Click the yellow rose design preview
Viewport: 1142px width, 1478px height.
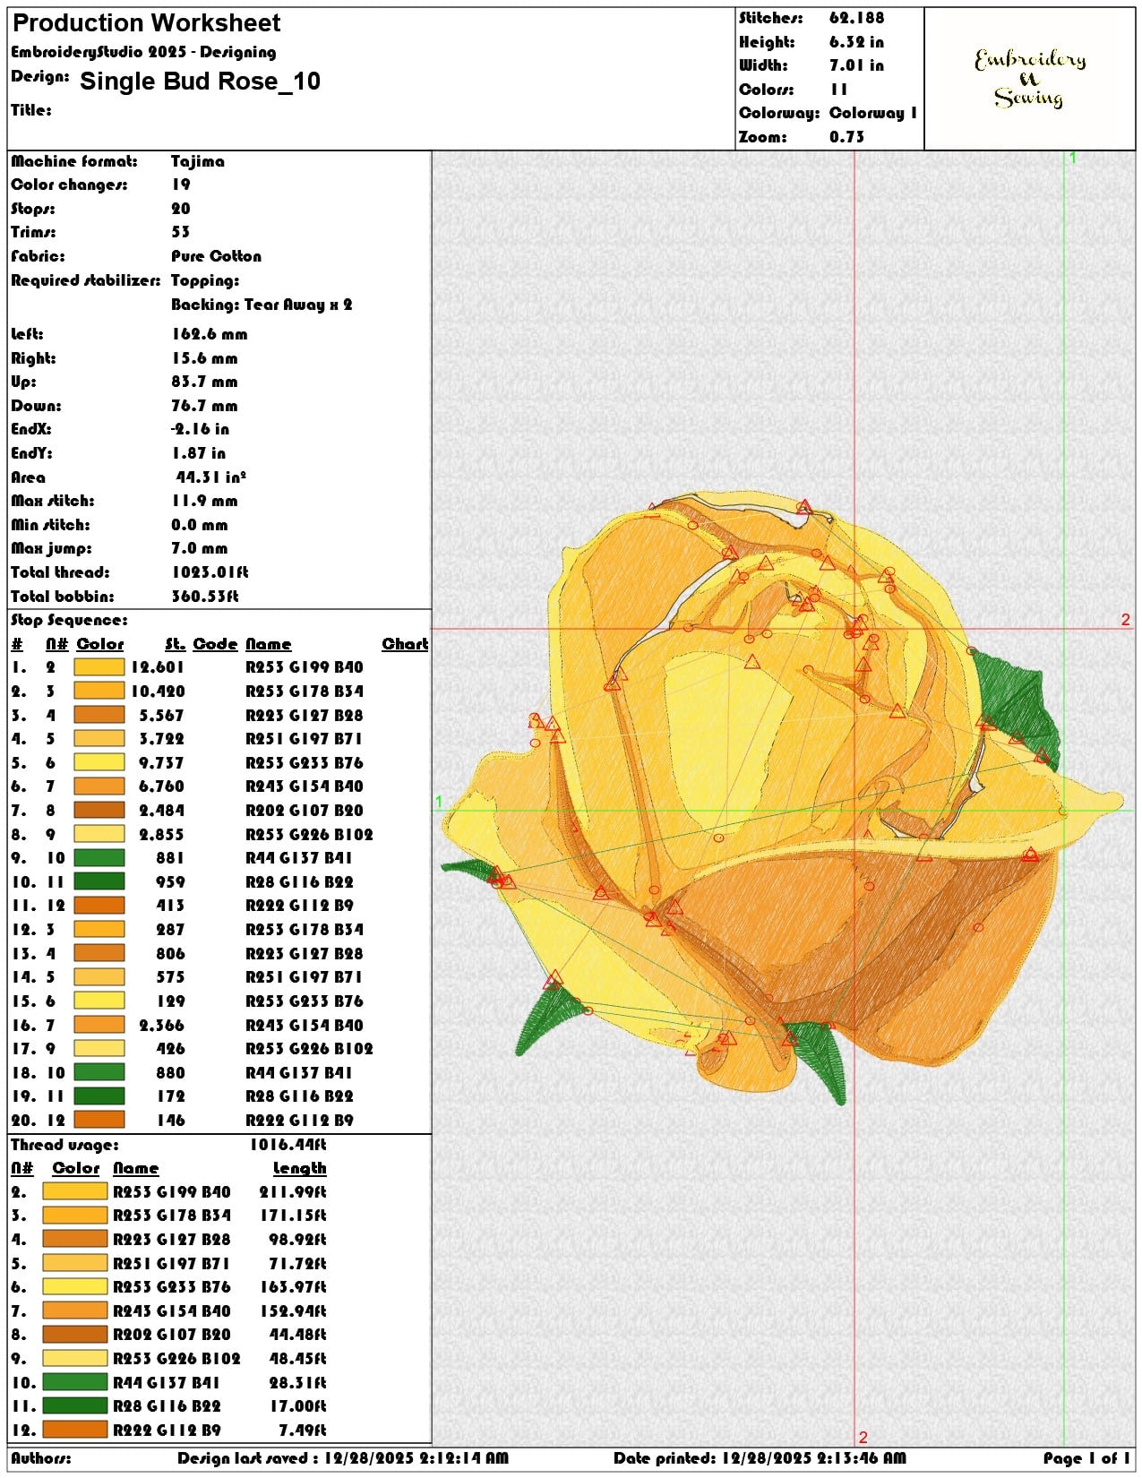tap(784, 797)
